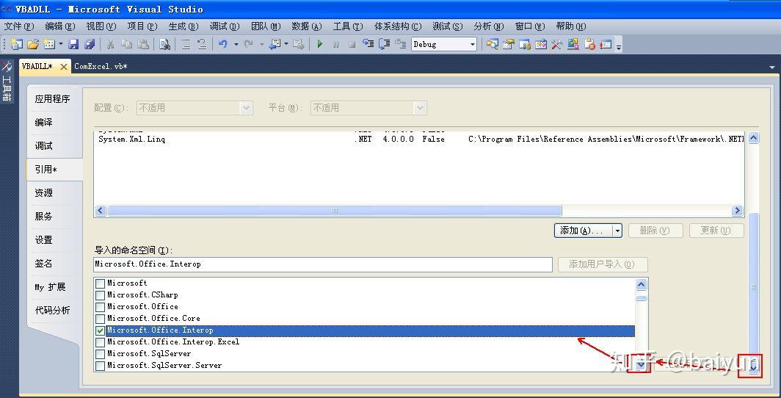Image resolution: width=781 pixels, height=398 pixels.
Task: Click the Stop Debugging square icon
Action: [352, 44]
